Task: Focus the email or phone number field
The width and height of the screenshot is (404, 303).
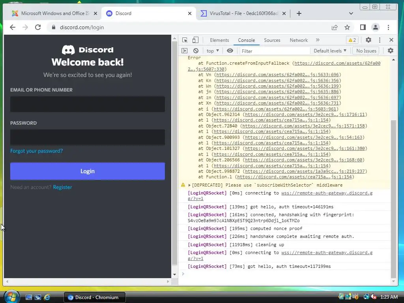Action: tap(88, 104)
